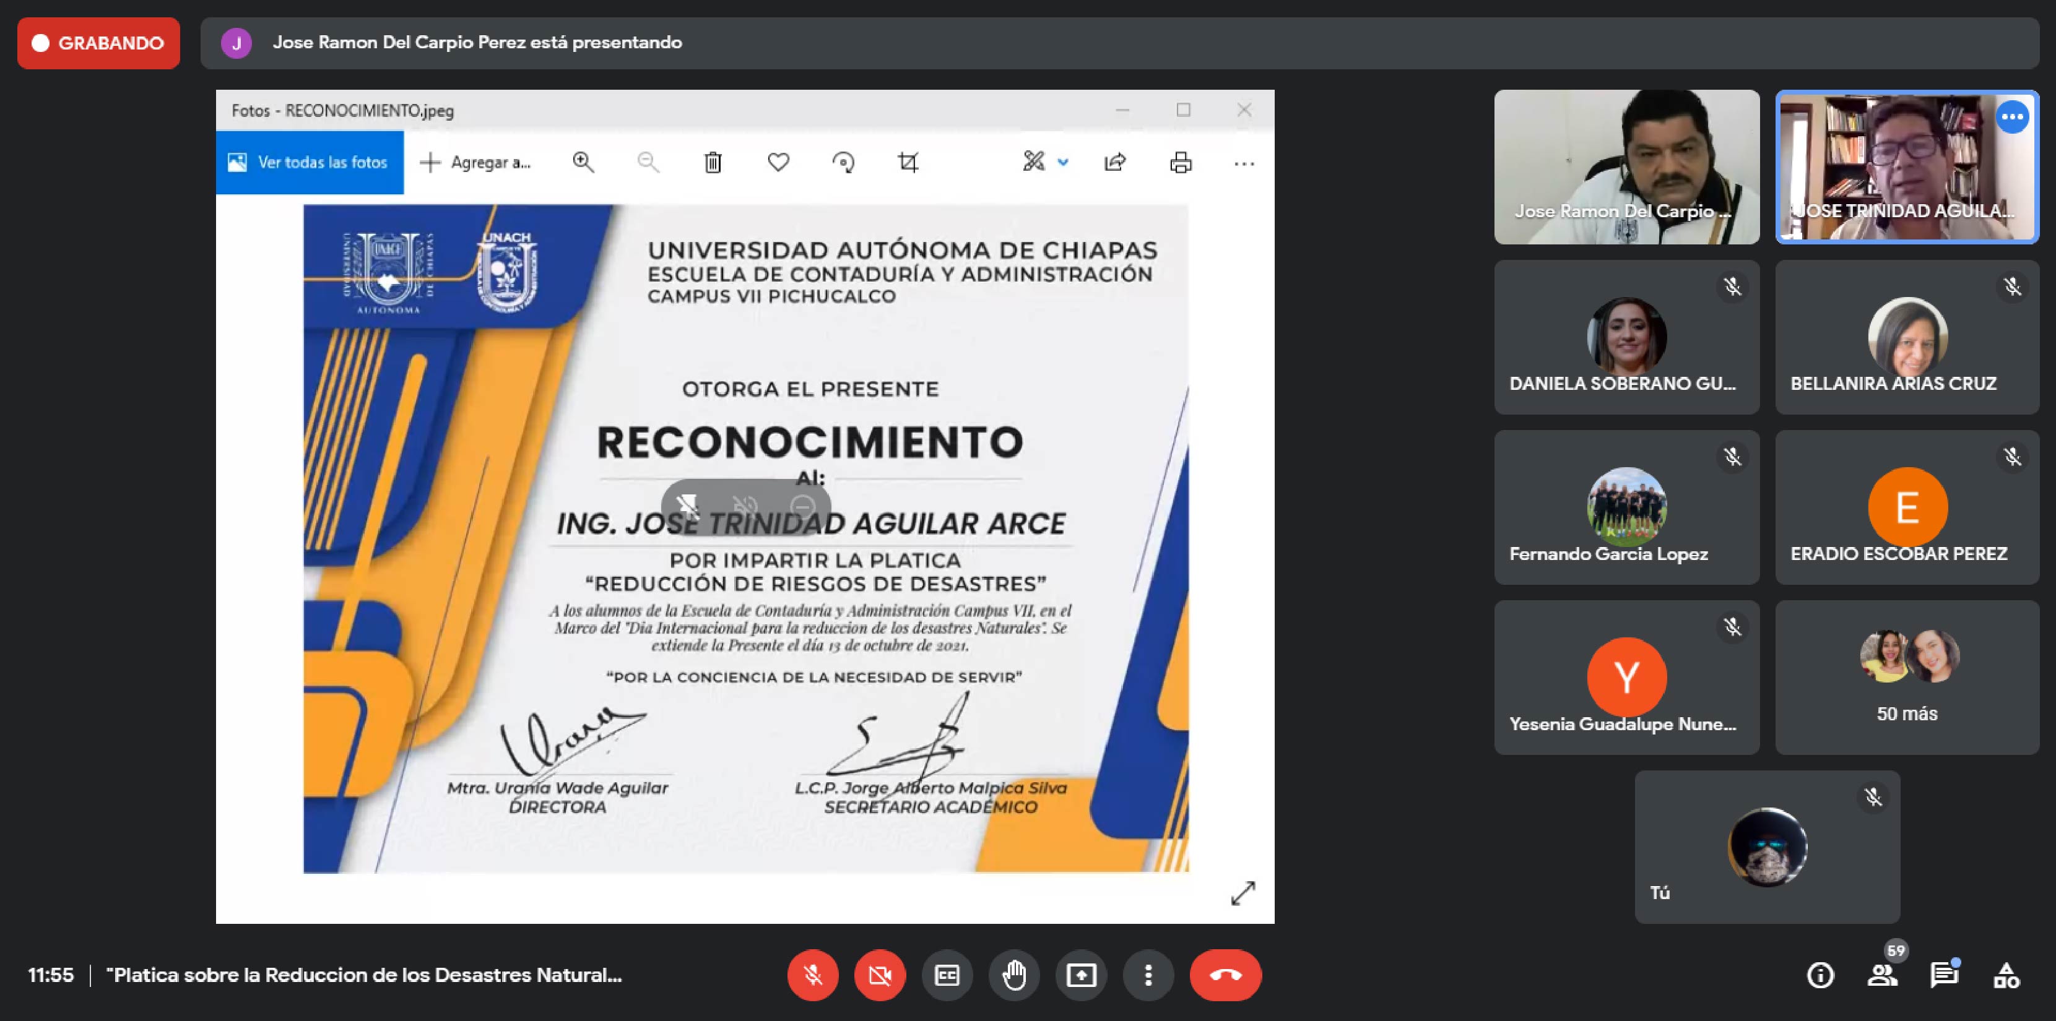Click the meeting title Platica sobre la Reduccion
This screenshot has height=1021, width=2056.
click(x=364, y=975)
